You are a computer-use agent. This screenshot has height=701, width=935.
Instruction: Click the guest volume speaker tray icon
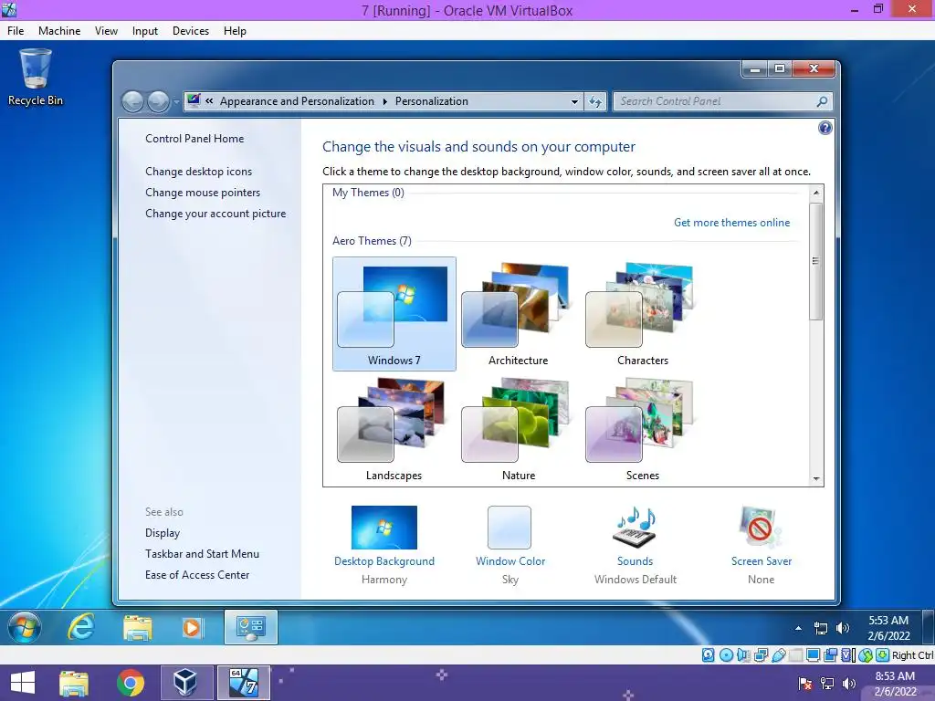[843, 628]
